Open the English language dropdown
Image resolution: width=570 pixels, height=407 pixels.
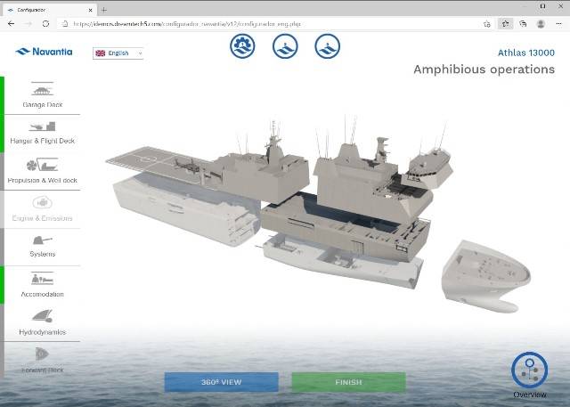coord(118,53)
